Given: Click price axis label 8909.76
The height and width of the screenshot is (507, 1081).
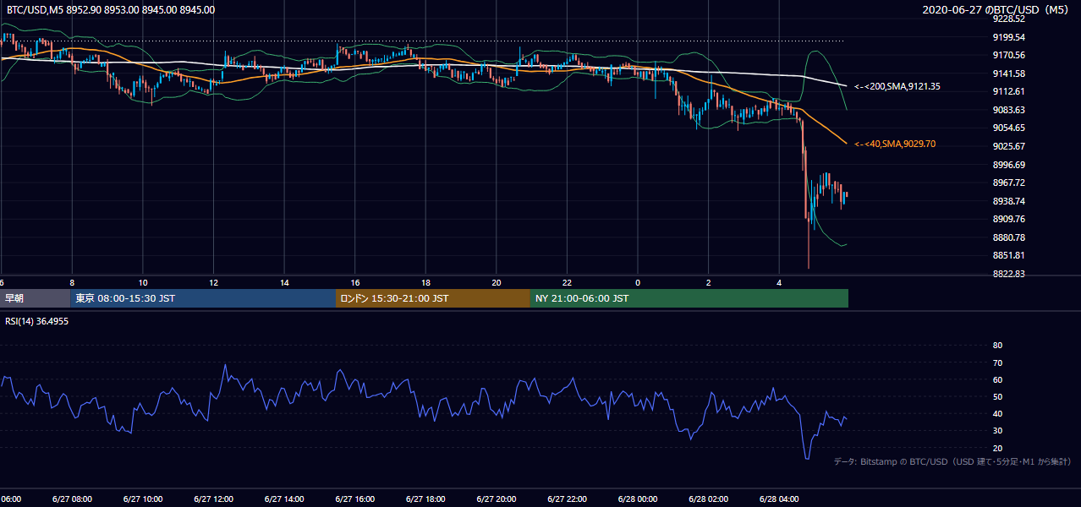Looking at the screenshot, I should point(1009,219).
